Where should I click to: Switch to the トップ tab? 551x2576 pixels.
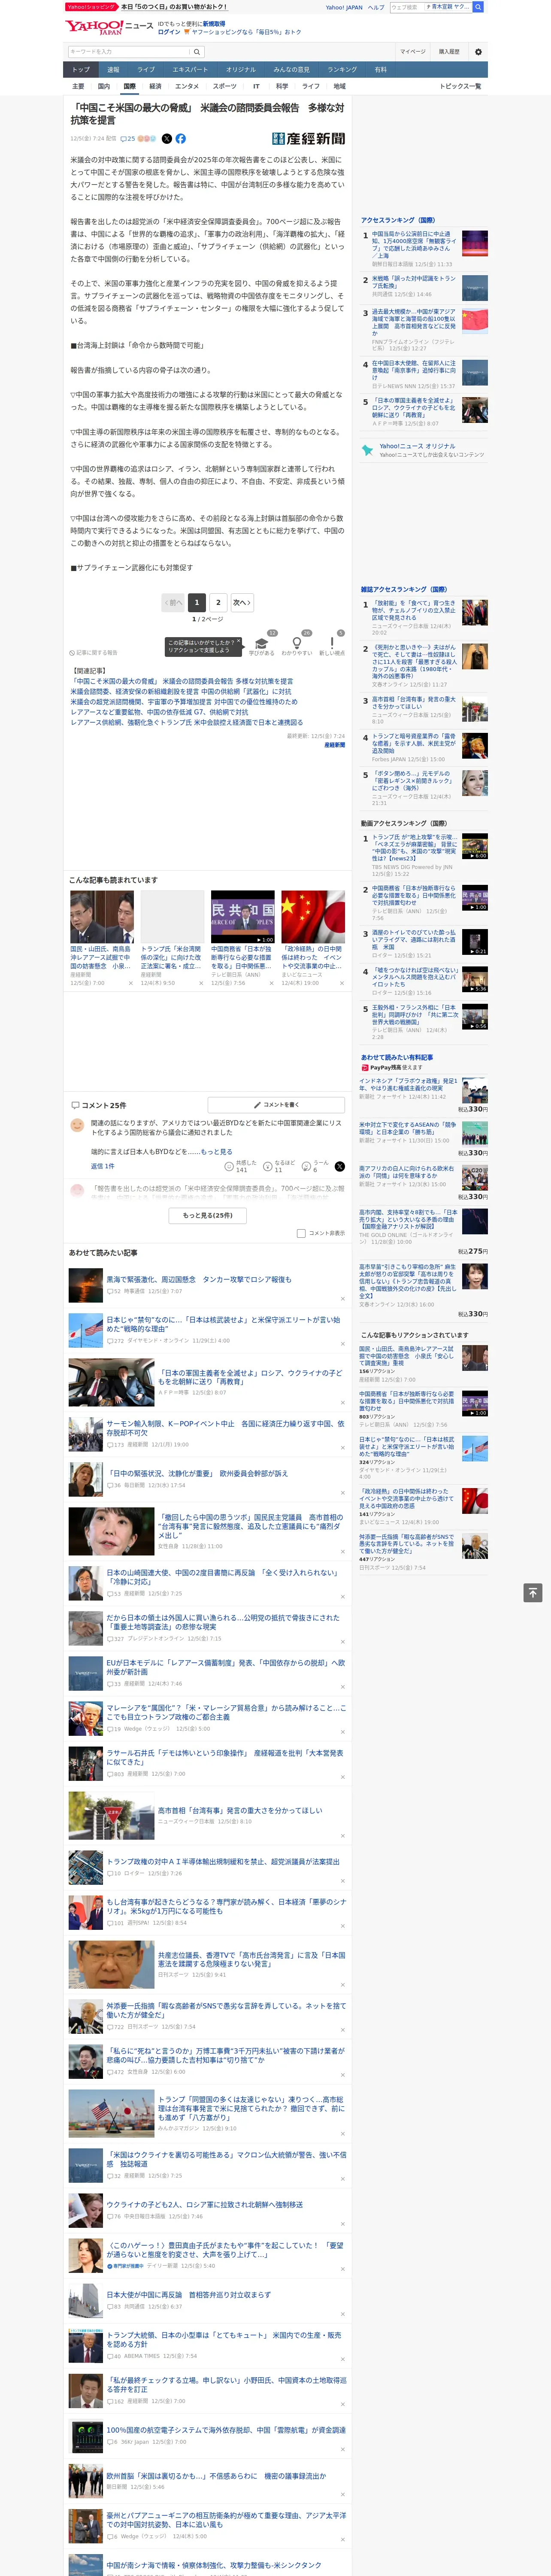click(81, 70)
